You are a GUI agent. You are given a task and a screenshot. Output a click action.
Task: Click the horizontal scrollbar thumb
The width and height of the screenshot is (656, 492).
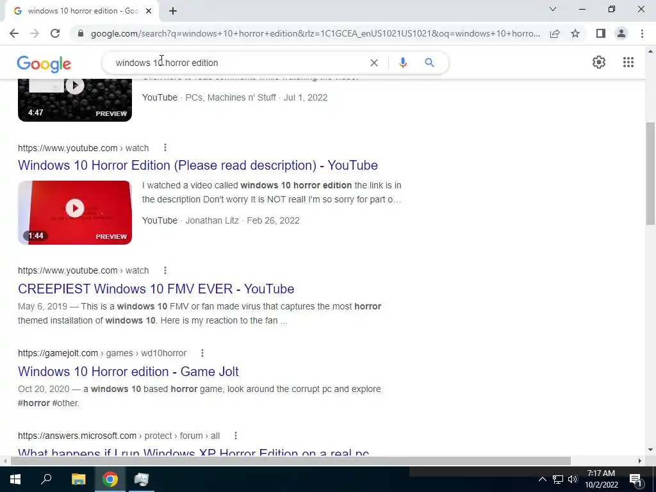click(x=291, y=461)
